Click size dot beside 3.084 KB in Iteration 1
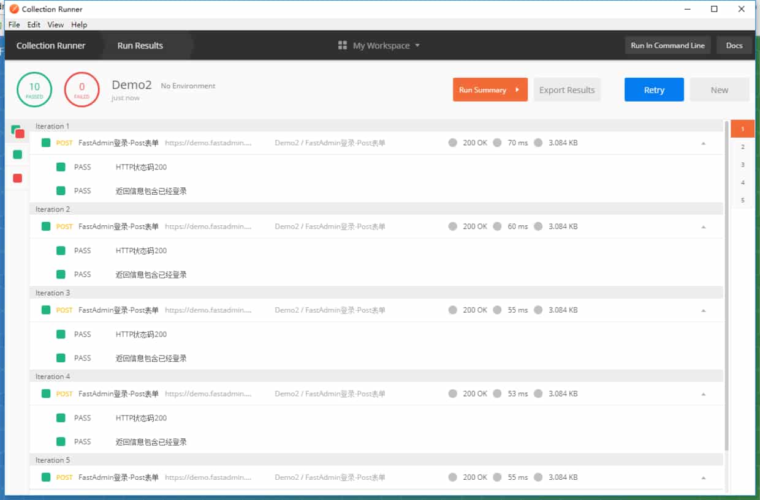The image size is (760, 500). coord(538,143)
